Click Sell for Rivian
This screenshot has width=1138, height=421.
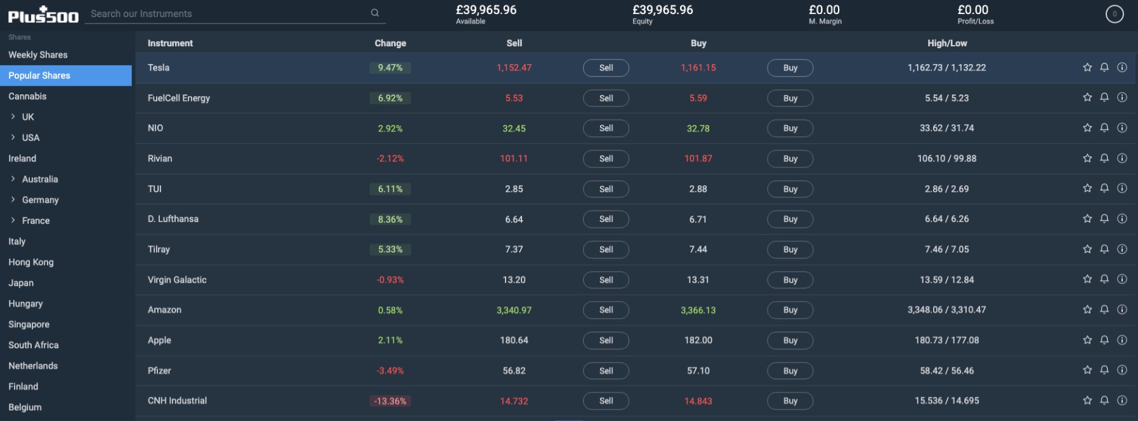coord(606,159)
